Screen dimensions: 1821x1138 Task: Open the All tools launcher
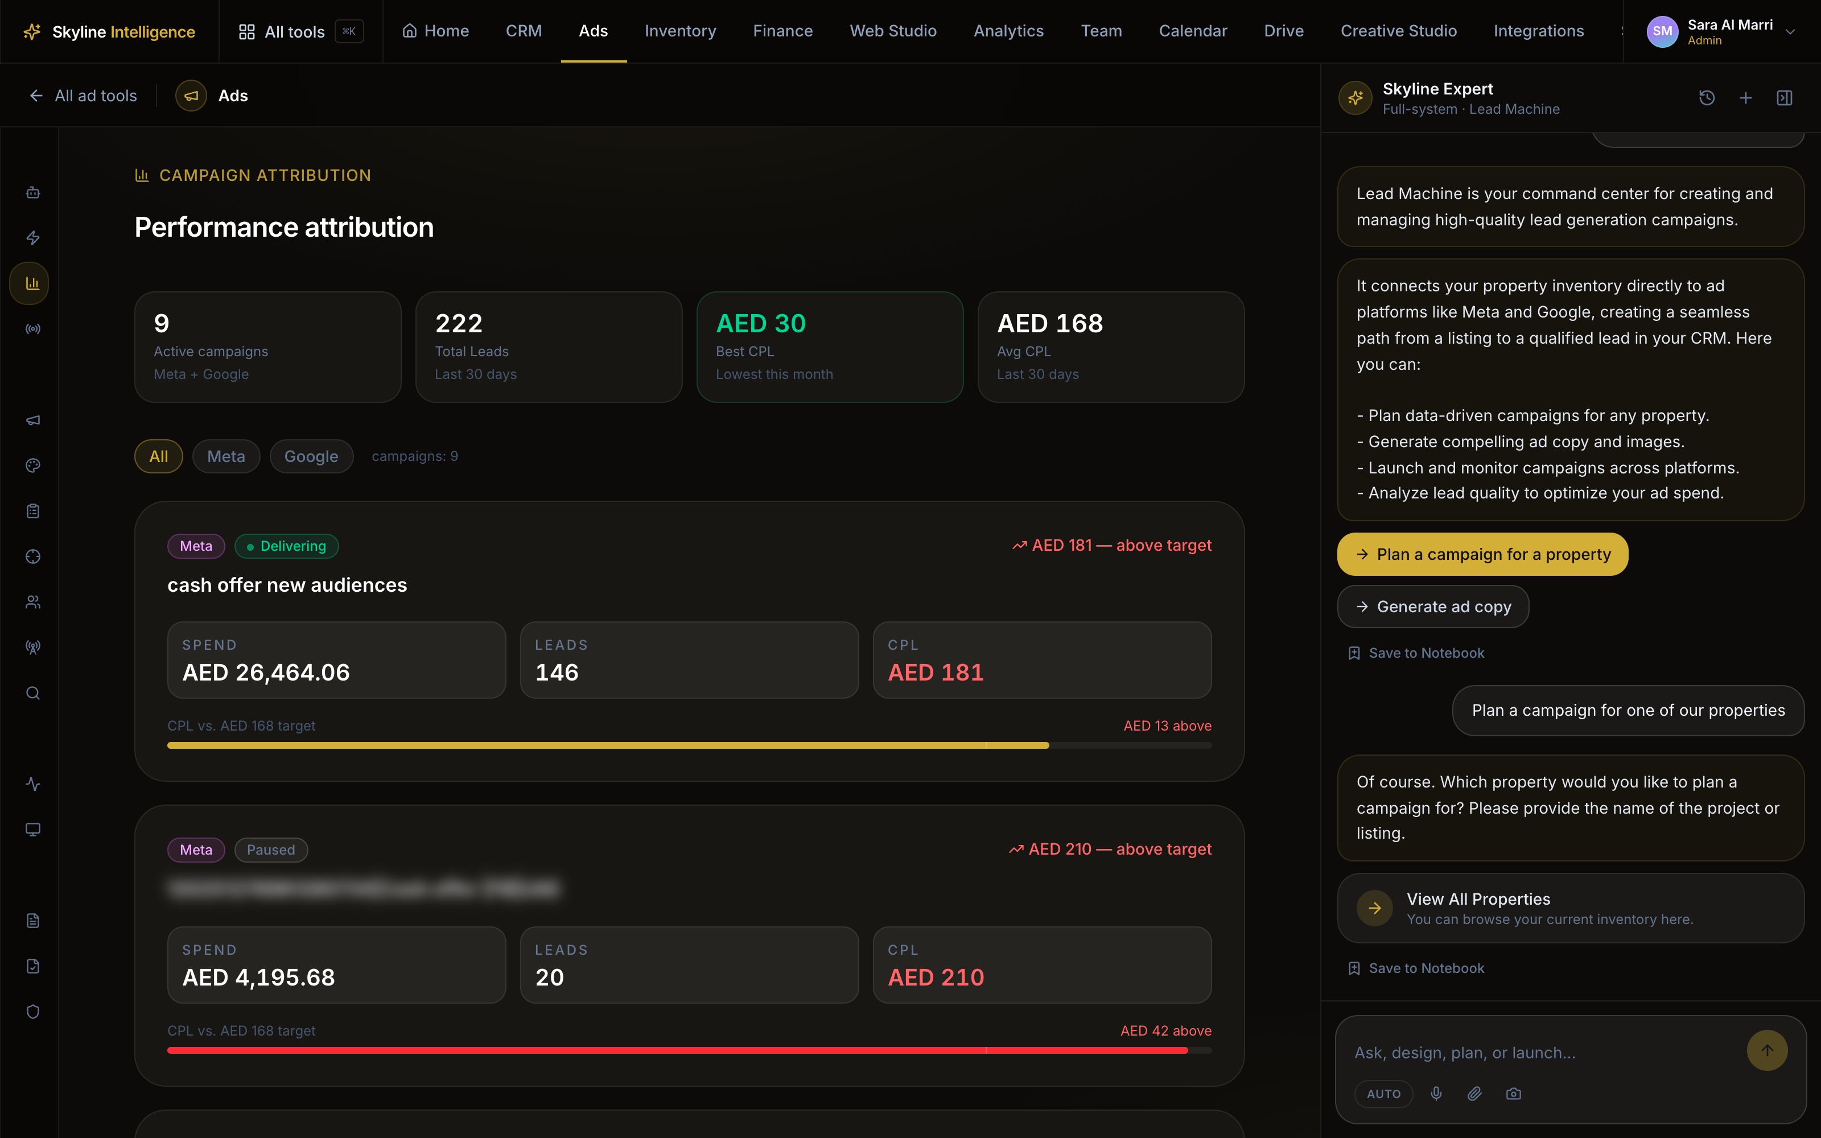(301, 32)
